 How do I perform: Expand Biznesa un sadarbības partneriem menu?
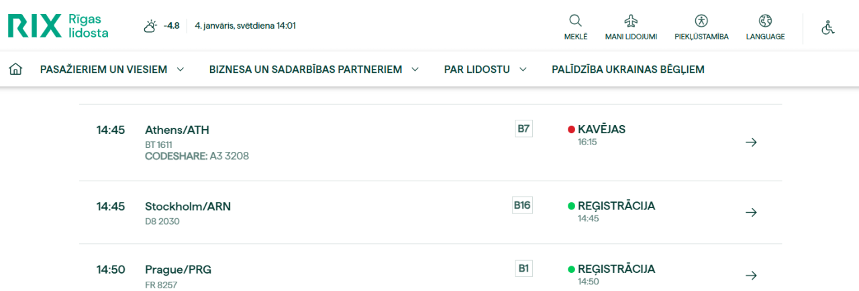point(313,69)
